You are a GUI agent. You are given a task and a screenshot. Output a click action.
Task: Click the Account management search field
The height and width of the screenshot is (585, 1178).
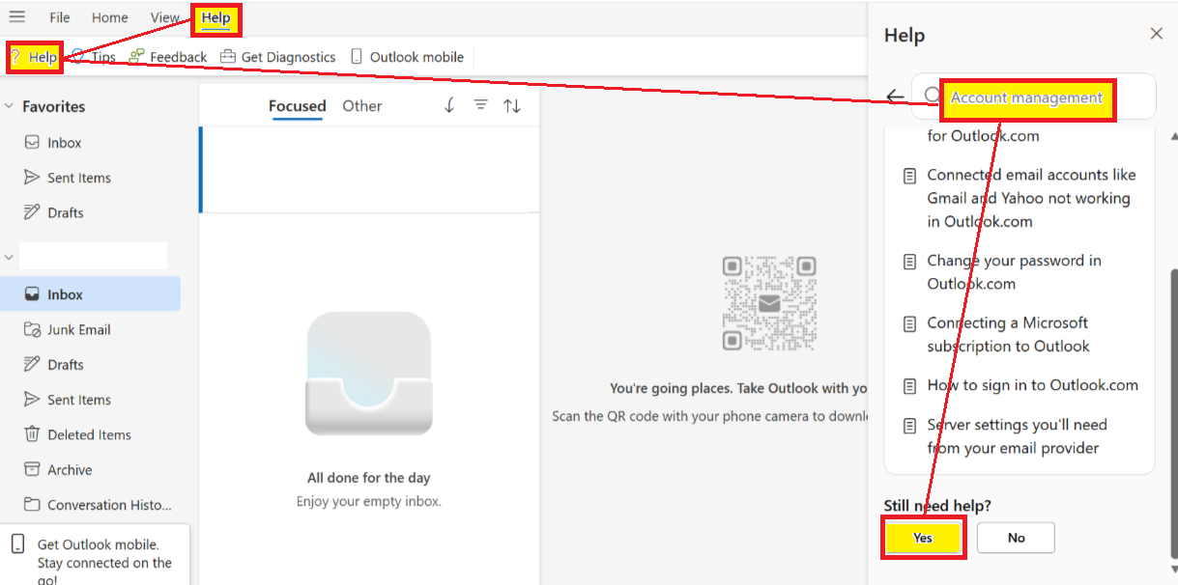[x=1034, y=97]
